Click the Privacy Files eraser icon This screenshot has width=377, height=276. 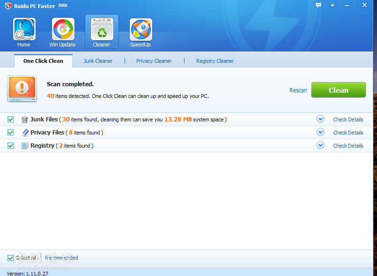click(x=25, y=133)
